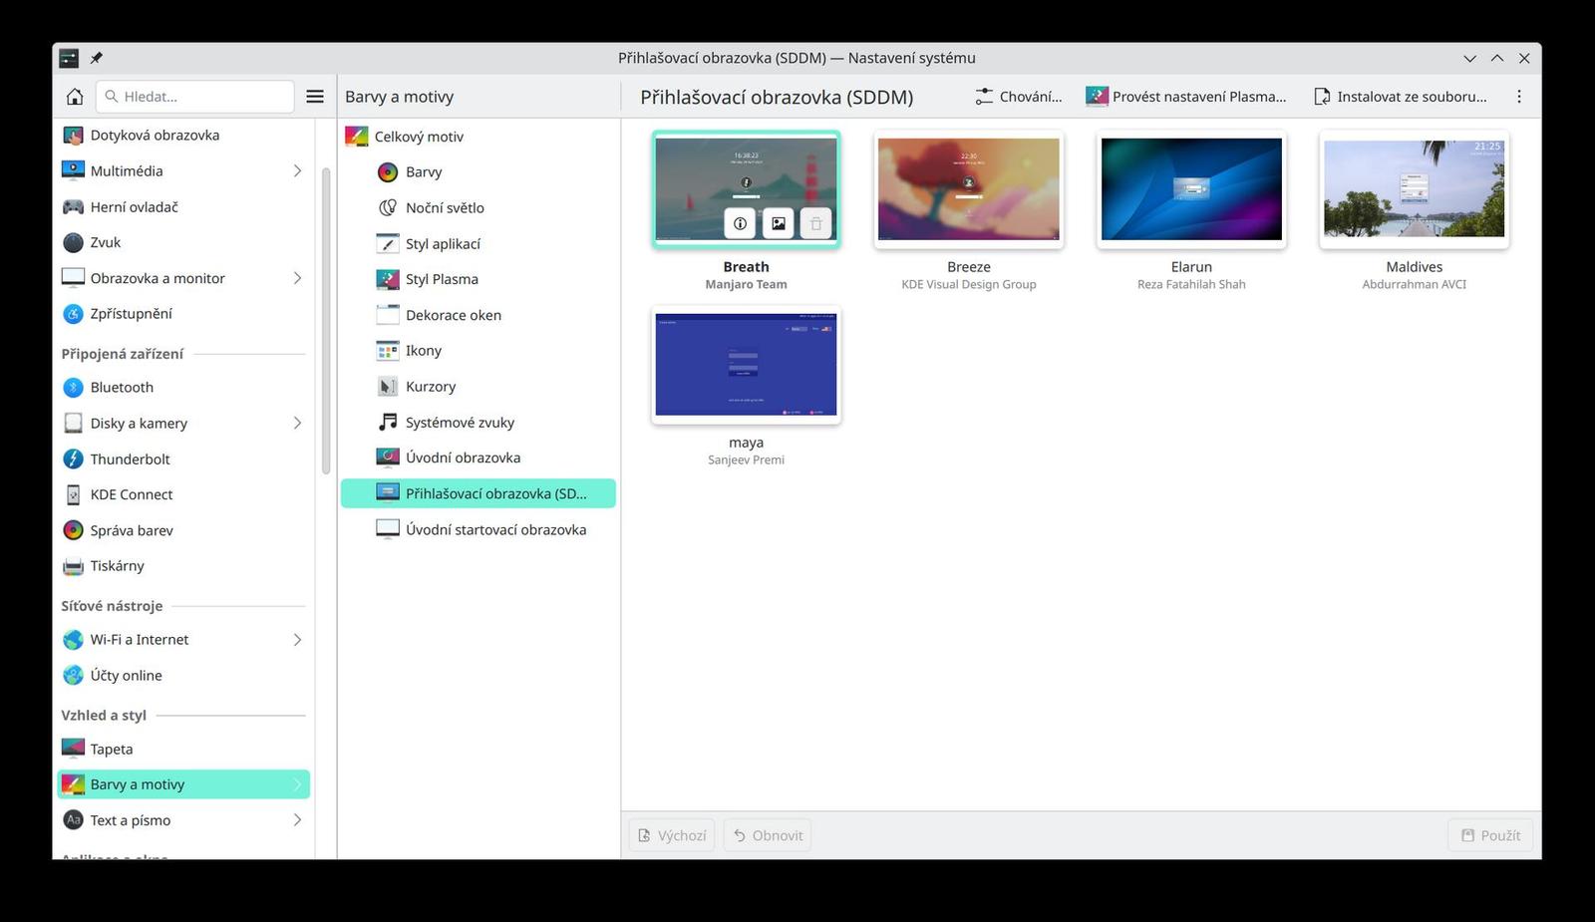Image resolution: width=1595 pixels, height=922 pixels.
Task: Select Barvy in the theme settings list
Action: 424,171
